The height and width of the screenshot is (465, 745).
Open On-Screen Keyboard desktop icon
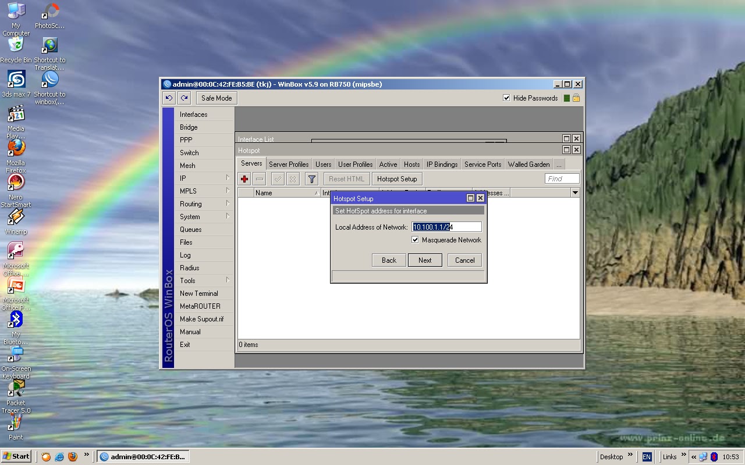[x=16, y=362]
